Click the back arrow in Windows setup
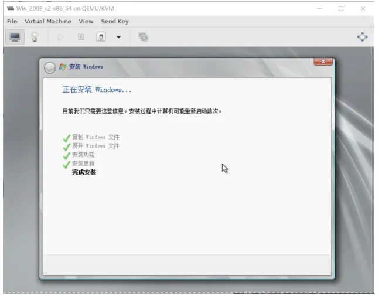 [x=50, y=68]
